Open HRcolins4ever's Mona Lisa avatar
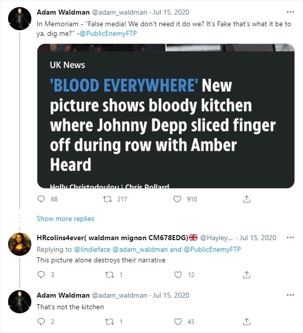 pyautogui.click(x=20, y=244)
